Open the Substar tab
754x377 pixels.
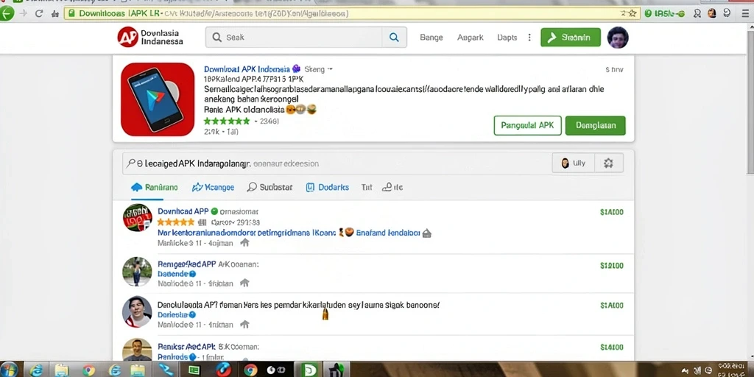pyautogui.click(x=269, y=188)
